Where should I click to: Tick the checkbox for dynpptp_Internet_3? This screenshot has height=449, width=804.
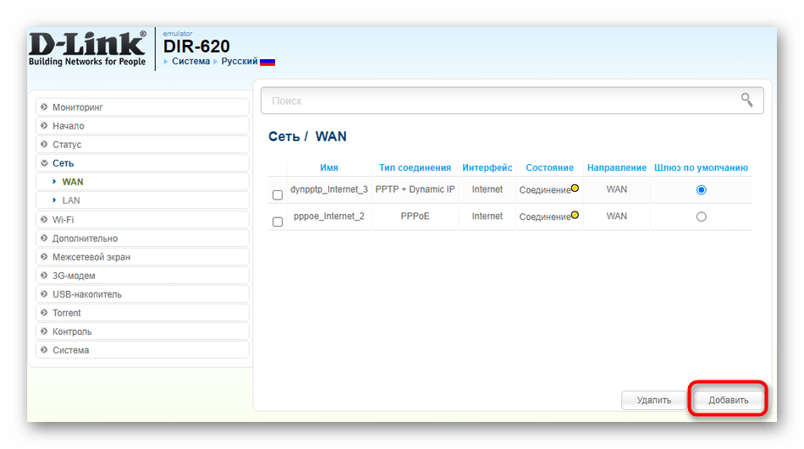[x=278, y=195]
